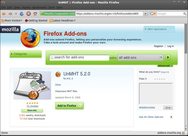Set rating using the Rate It stars

(x=160, y=79)
